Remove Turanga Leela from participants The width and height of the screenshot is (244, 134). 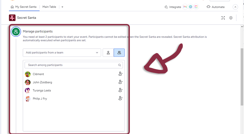coord(121,90)
